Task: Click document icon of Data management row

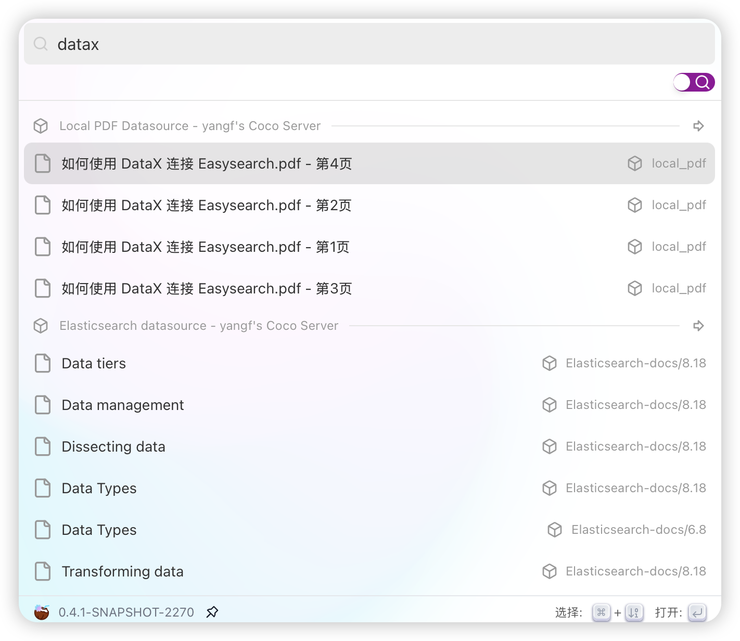Action: [43, 405]
